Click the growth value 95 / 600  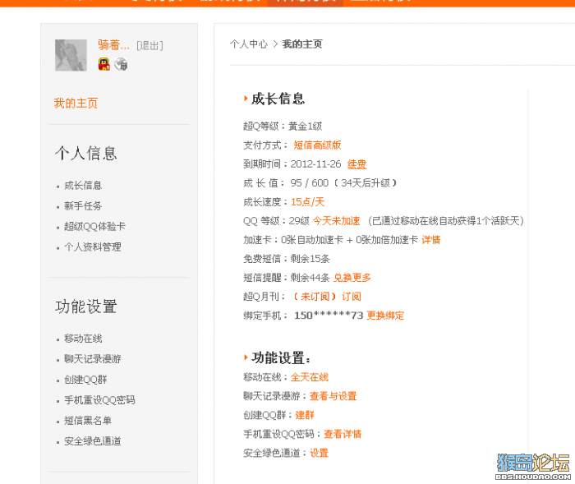310,182
